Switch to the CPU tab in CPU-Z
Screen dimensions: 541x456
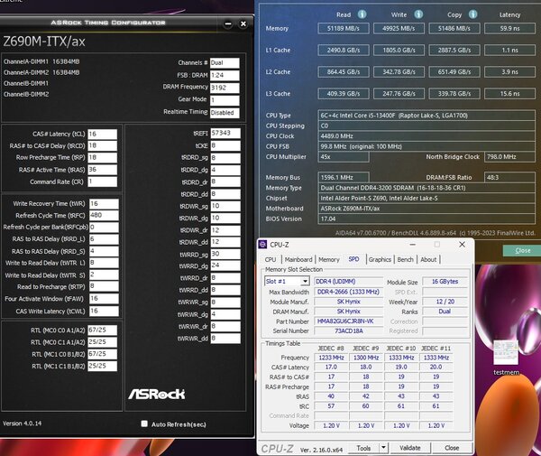(270, 259)
